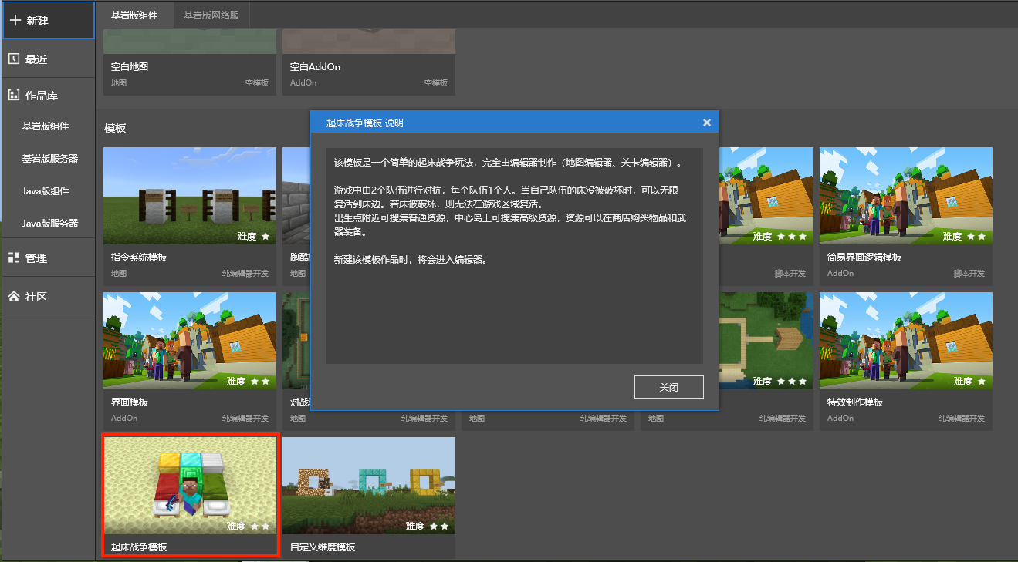Click the 起床战争模板 说明 dialog title
Viewport: 1018px width, 562px height.
(x=364, y=123)
